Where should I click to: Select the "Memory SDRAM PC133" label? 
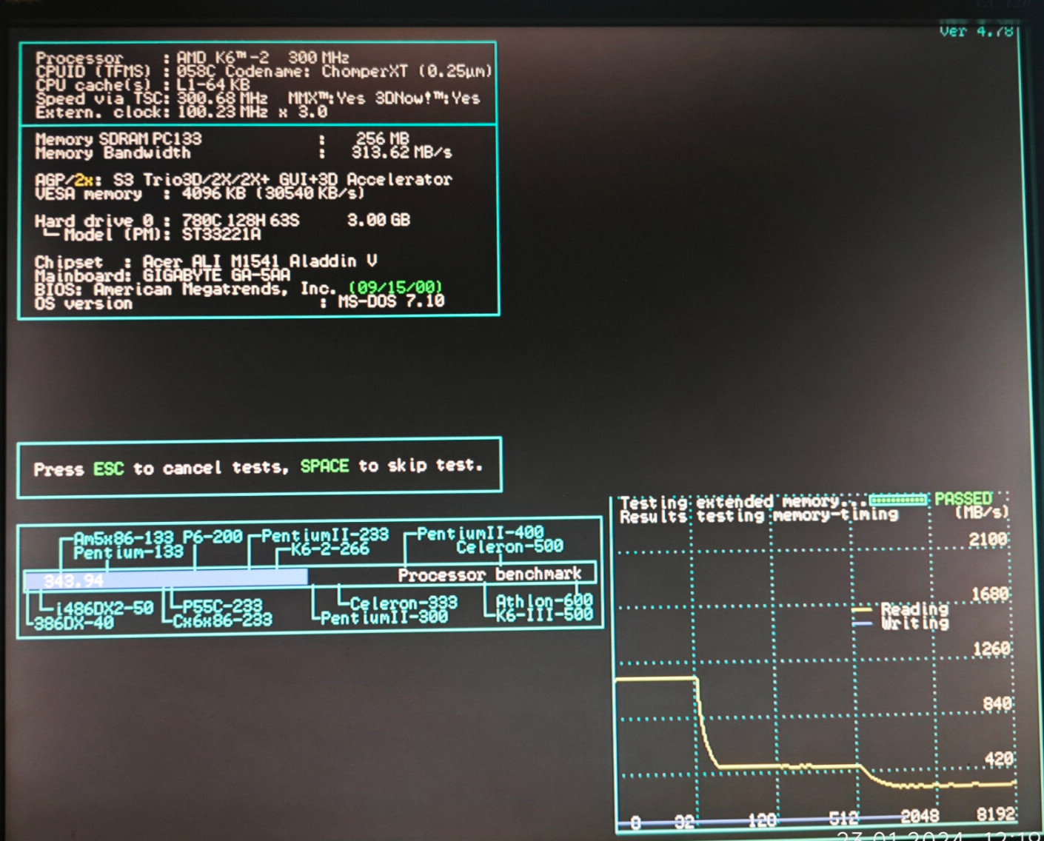pyautogui.click(x=118, y=138)
